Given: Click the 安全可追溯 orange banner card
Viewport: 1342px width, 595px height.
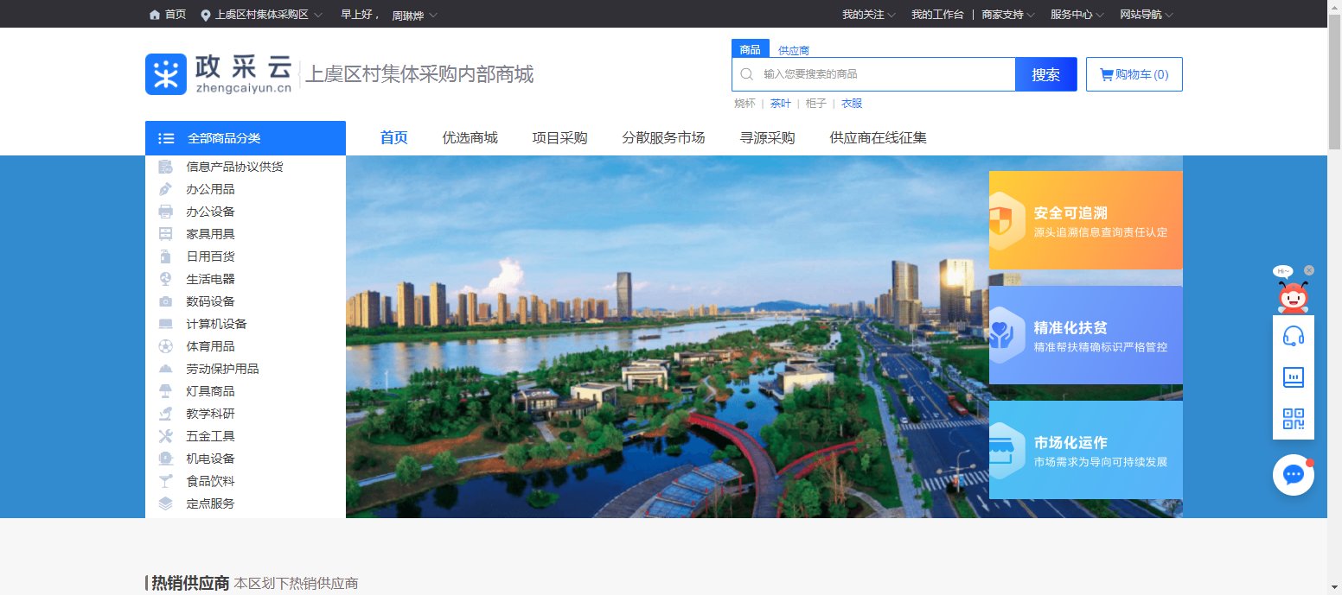Looking at the screenshot, I should (x=1086, y=220).
